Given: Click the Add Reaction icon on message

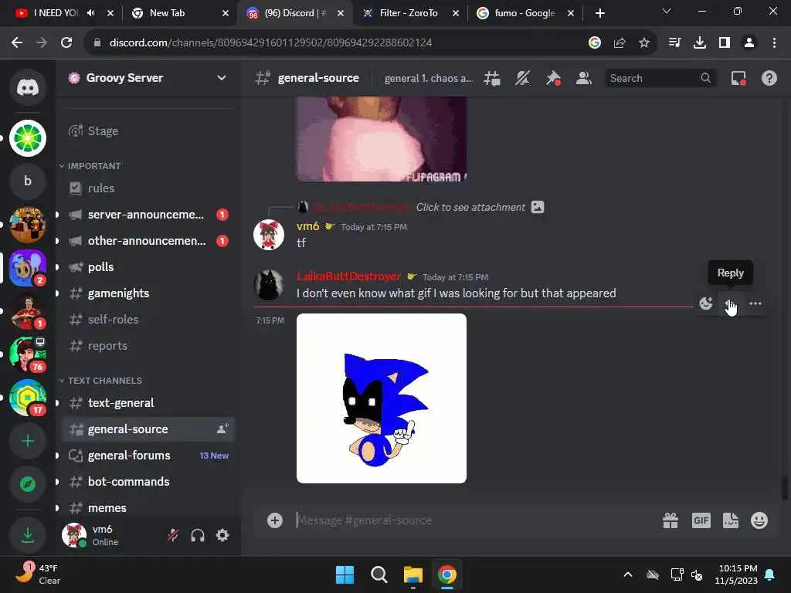Looking at the screenshot, I should (x=706, y=303).
